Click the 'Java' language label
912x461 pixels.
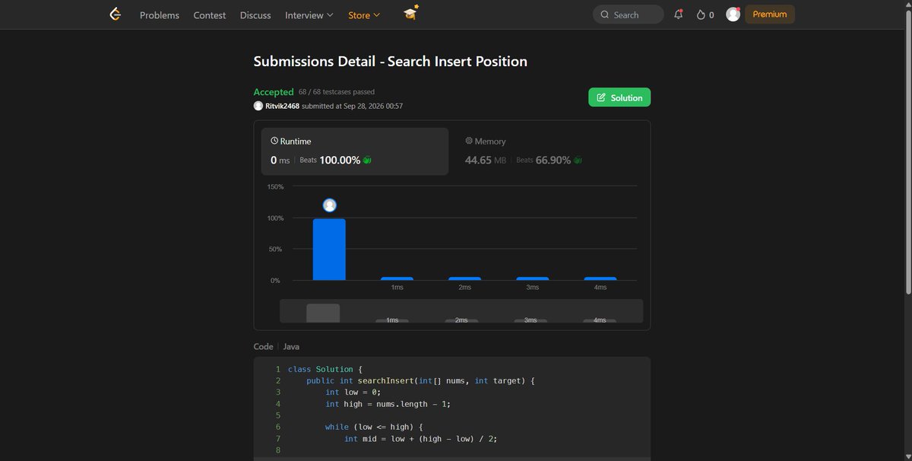(291, 346)
